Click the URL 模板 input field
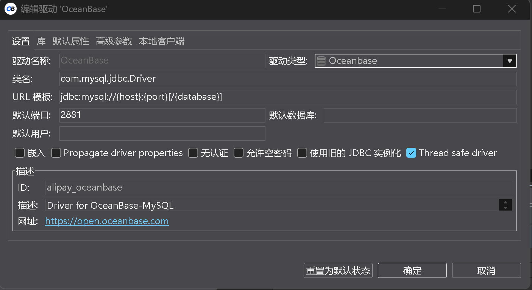532x290 pixels. [x=288, y=97]
